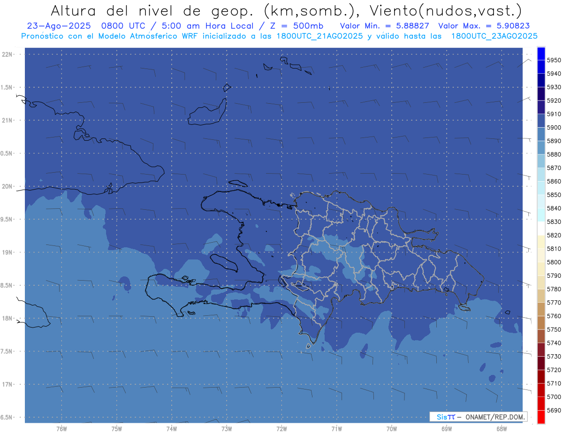Click the 5950 legend value
Viewport: 563px width, 435px height.
coord(554,60)
